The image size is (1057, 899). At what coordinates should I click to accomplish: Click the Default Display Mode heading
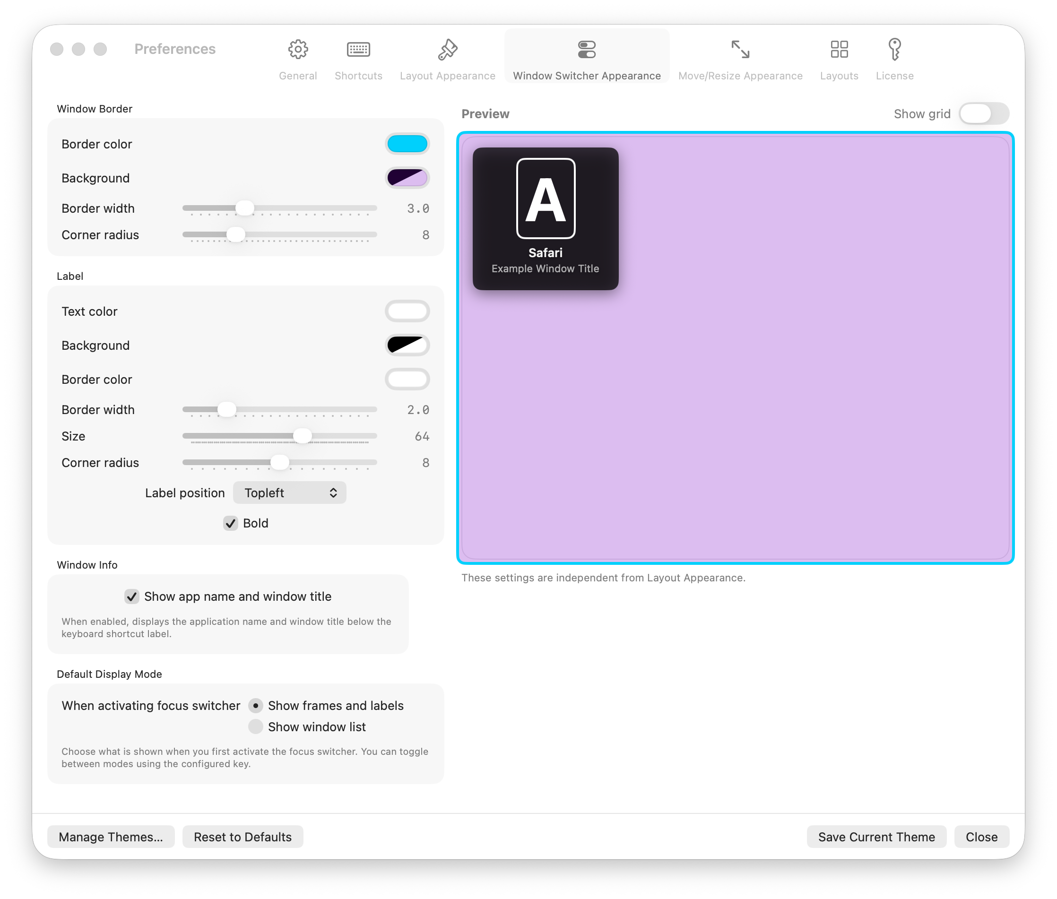click(109, 674)
